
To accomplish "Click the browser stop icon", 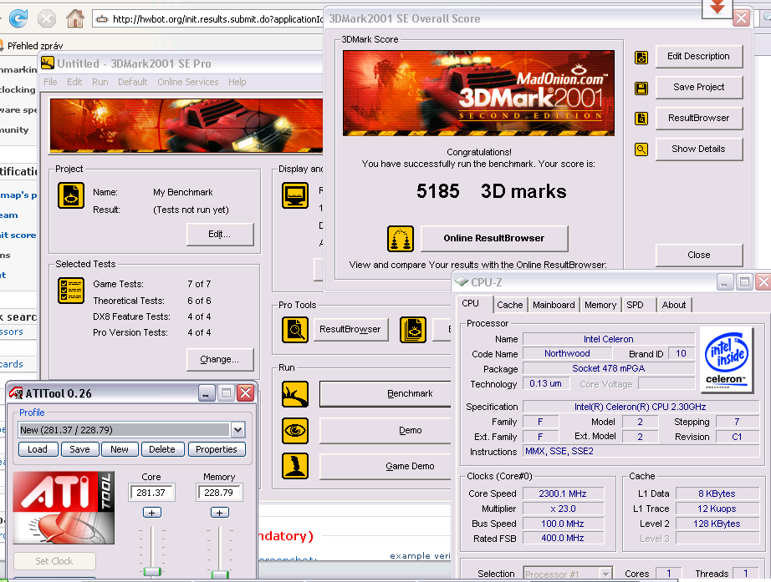I will [47, 19].
